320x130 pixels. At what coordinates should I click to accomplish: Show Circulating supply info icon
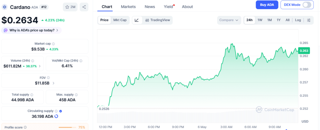pos(56,111)
